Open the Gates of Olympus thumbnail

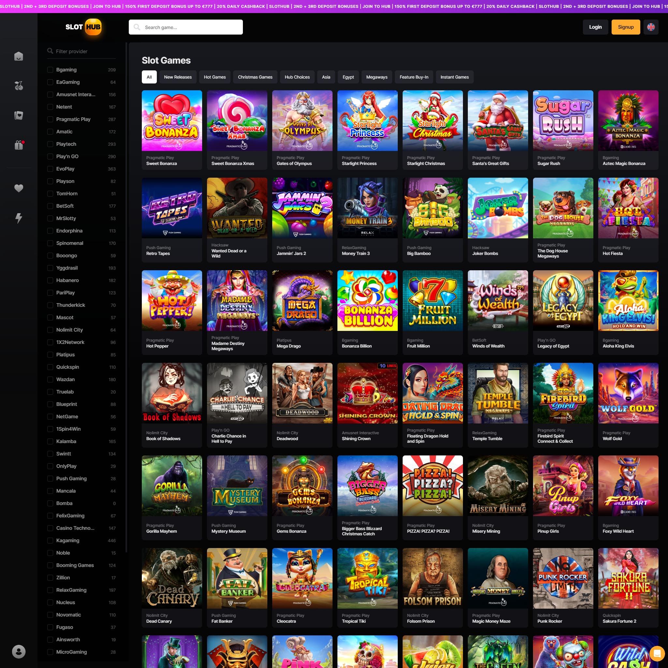302,121
